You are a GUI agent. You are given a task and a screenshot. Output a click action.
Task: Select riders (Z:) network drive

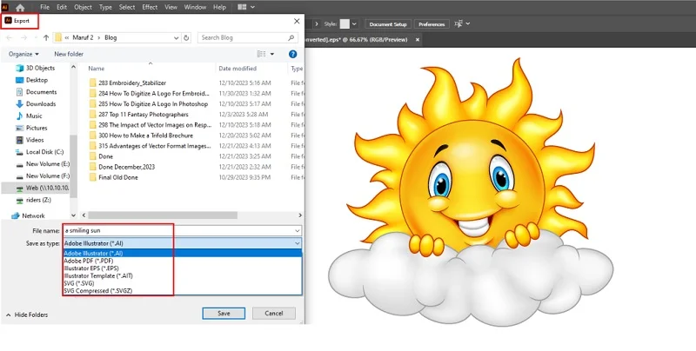click(x=33, y=200)
